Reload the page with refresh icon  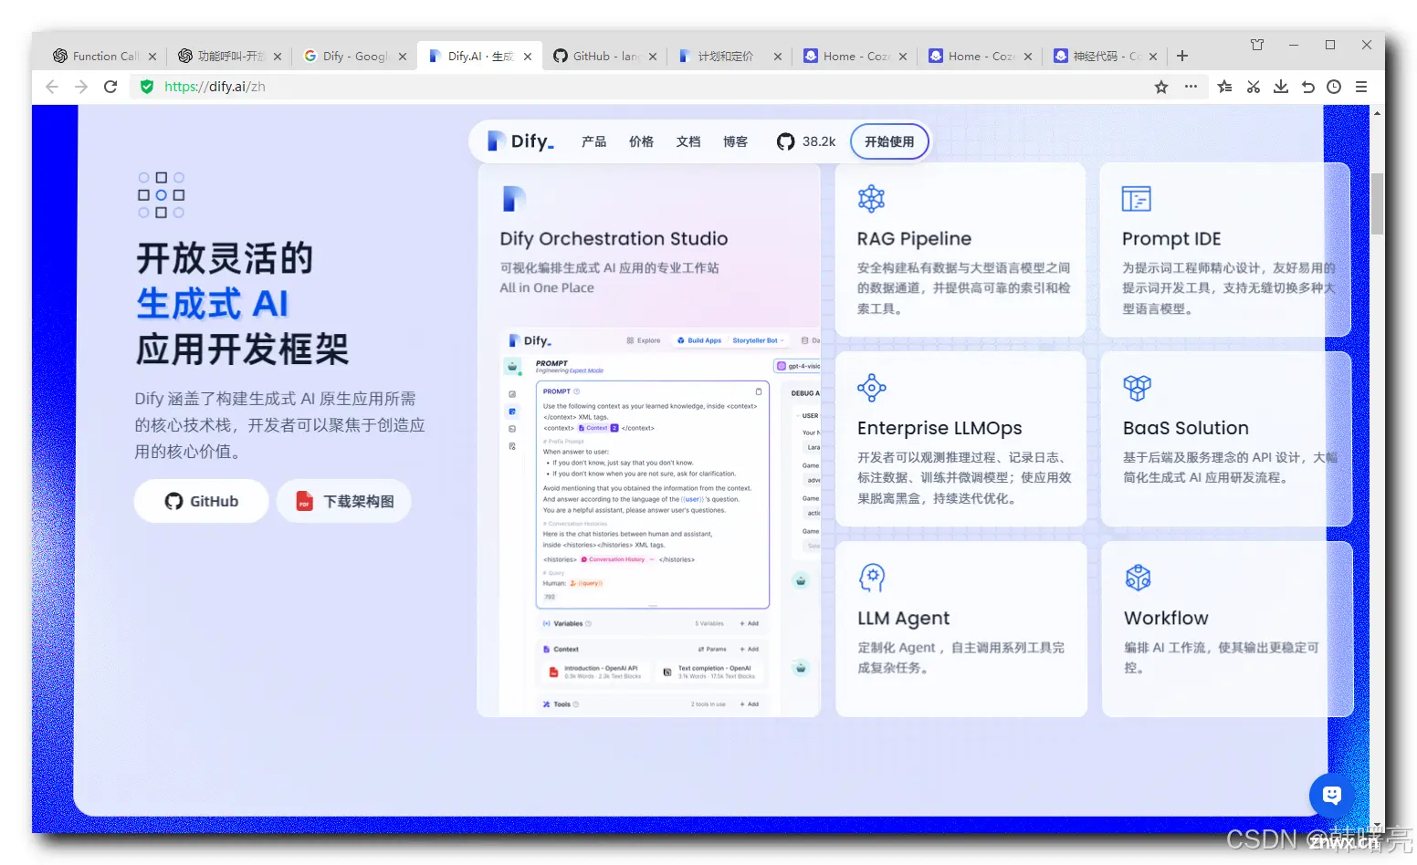coord(110,87)
